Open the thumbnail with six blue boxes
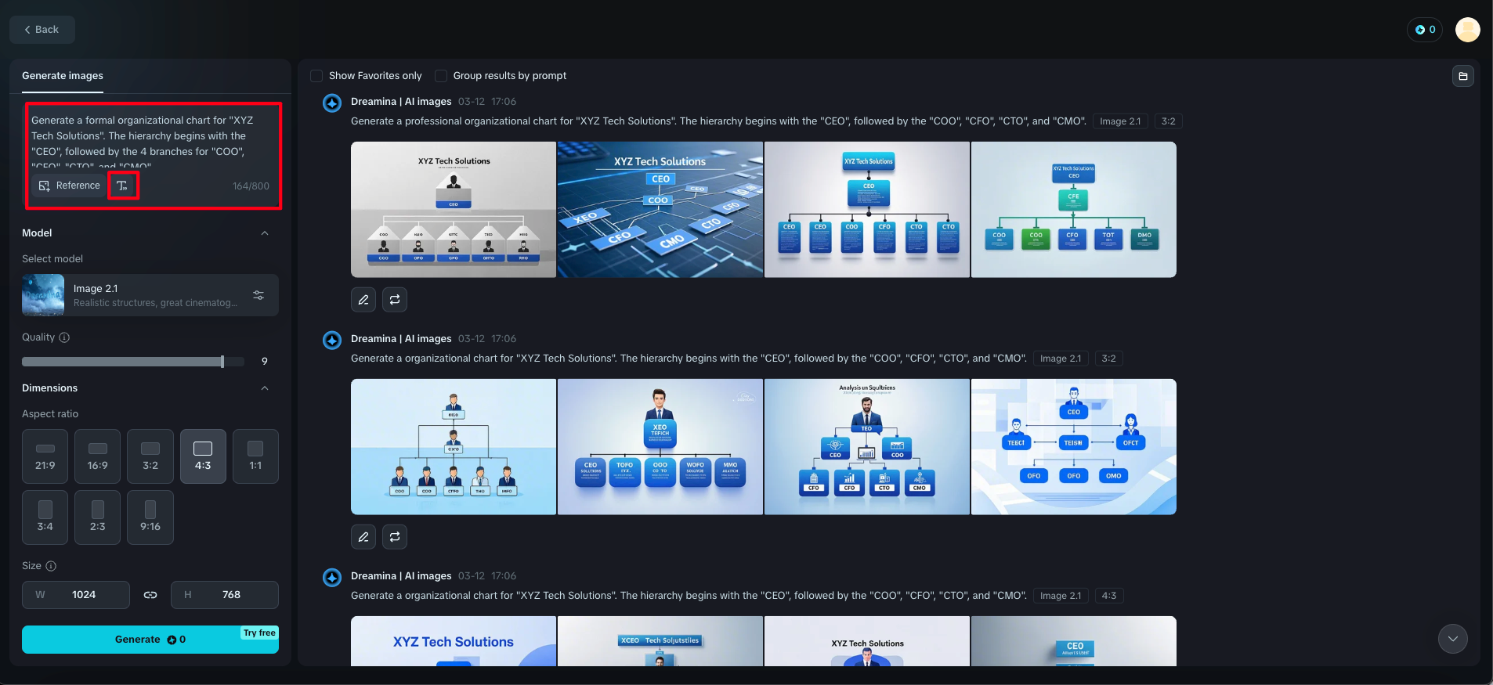Screen dimensions: 1493x685 point(867,210)
